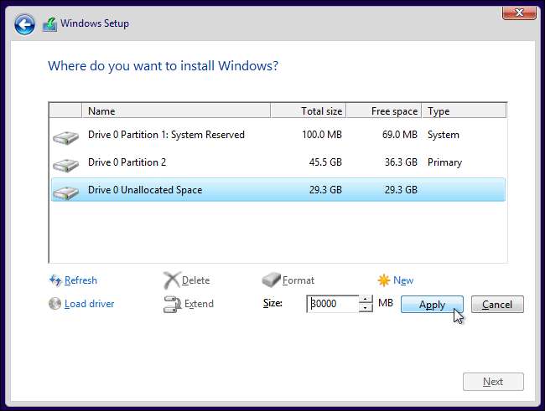The height and width of the screenshot is (411, 545).
Task: Click the System Reserved partition drive icon
Action: coord(65,136)
